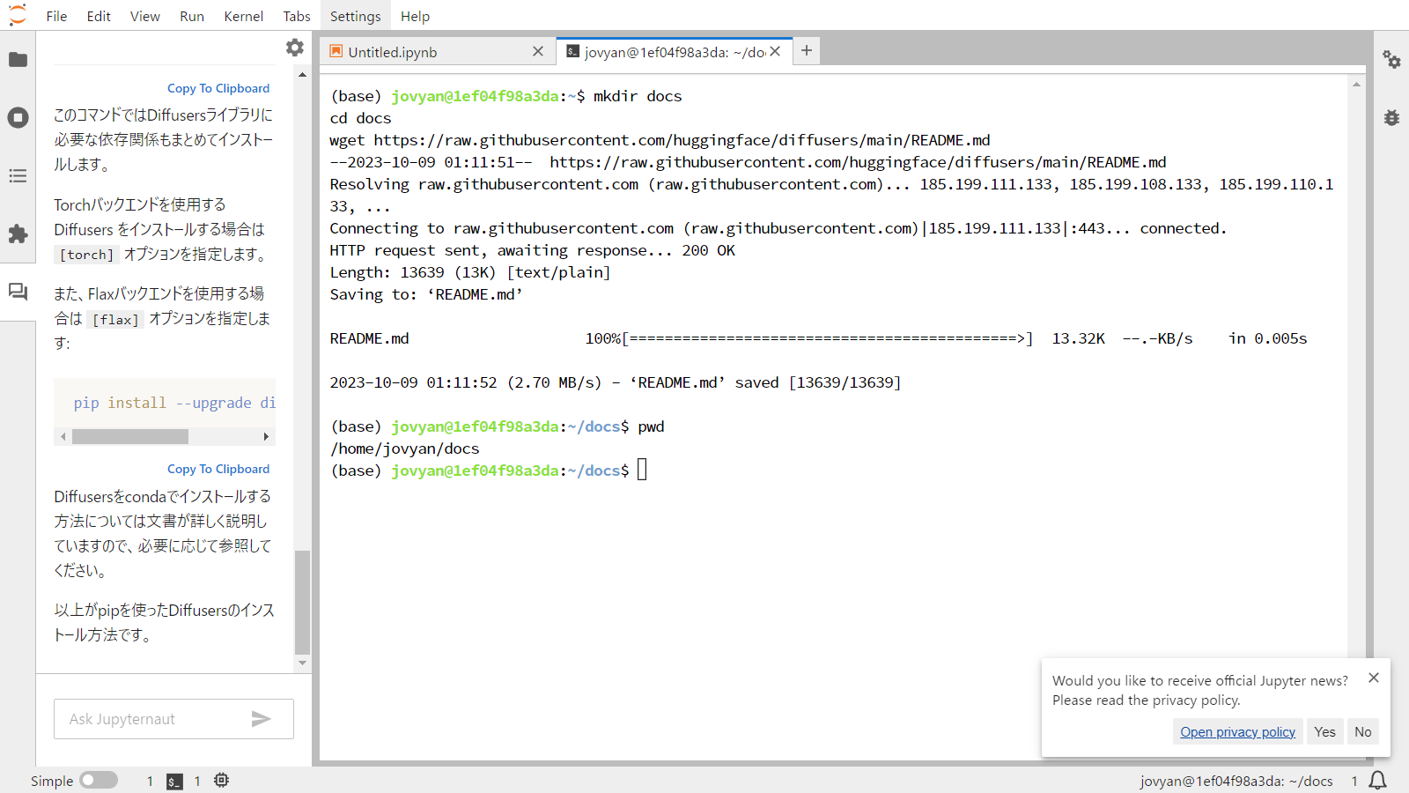
Task: Open chat settings gear icon
Action: pyautogui.click(x=295, y=48)
